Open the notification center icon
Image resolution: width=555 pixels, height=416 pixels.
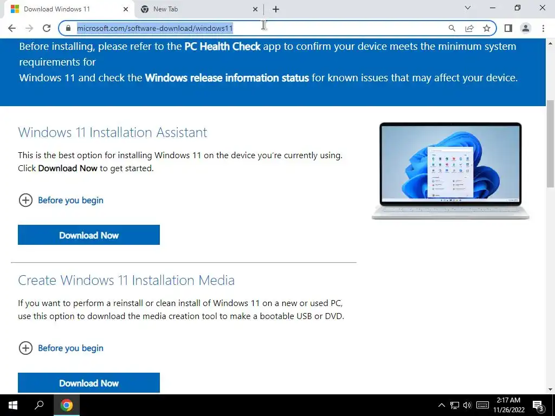[x=538, y=405]
